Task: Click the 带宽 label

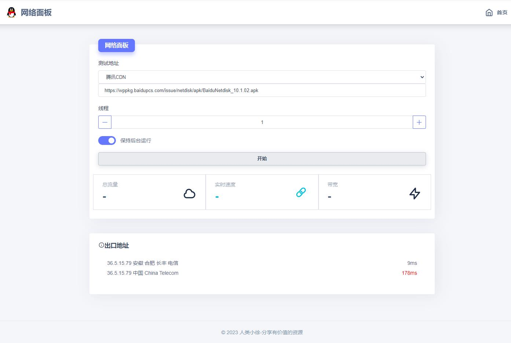Action: [332, 185]
